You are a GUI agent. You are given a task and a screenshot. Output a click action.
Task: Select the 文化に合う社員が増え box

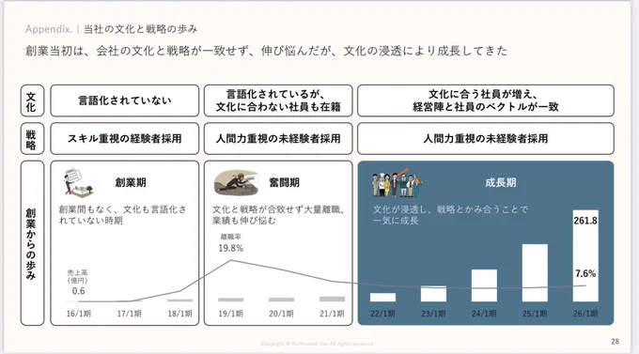pyautogui.click(x=486, y=100)
